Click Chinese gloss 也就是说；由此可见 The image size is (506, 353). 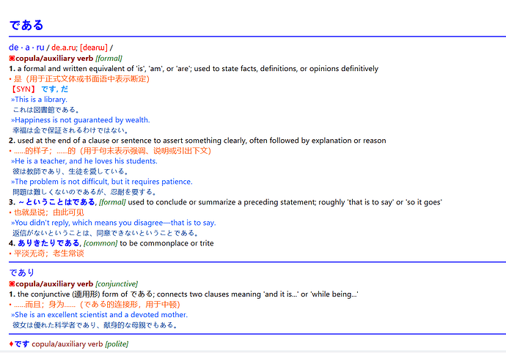(48, 212)
